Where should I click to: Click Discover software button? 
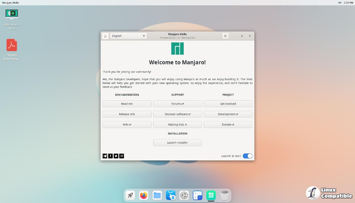click(177, 114)
